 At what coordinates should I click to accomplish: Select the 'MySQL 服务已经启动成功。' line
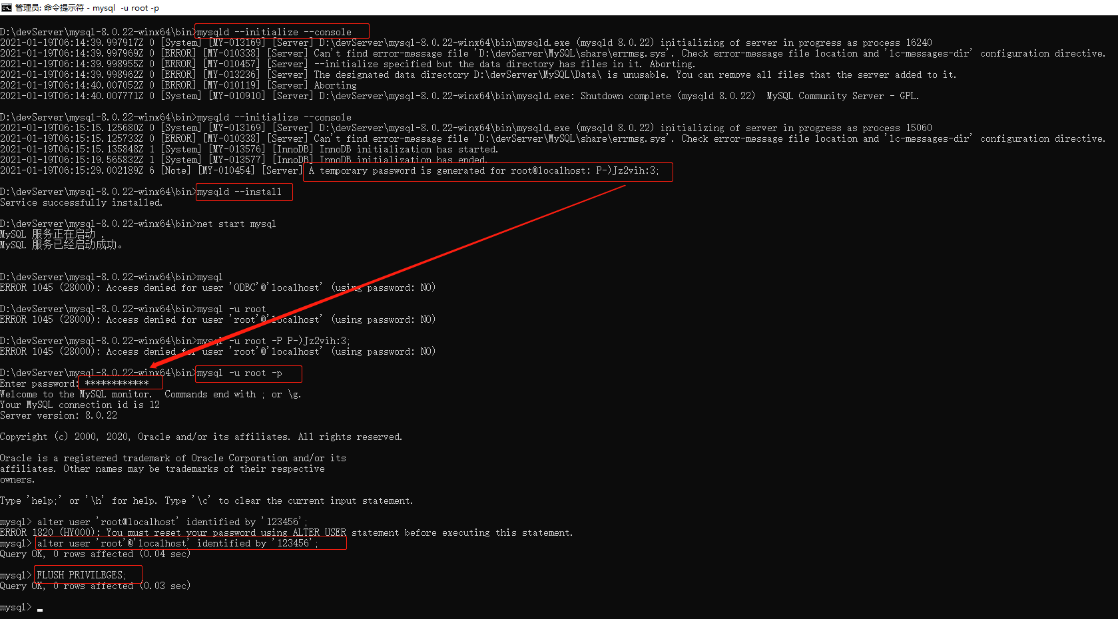[x=61, y=245]
